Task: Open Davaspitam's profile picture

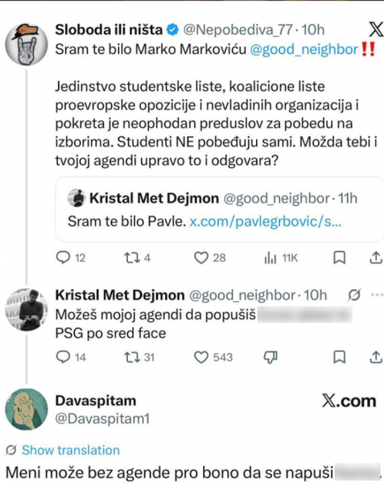Action: 26,409
